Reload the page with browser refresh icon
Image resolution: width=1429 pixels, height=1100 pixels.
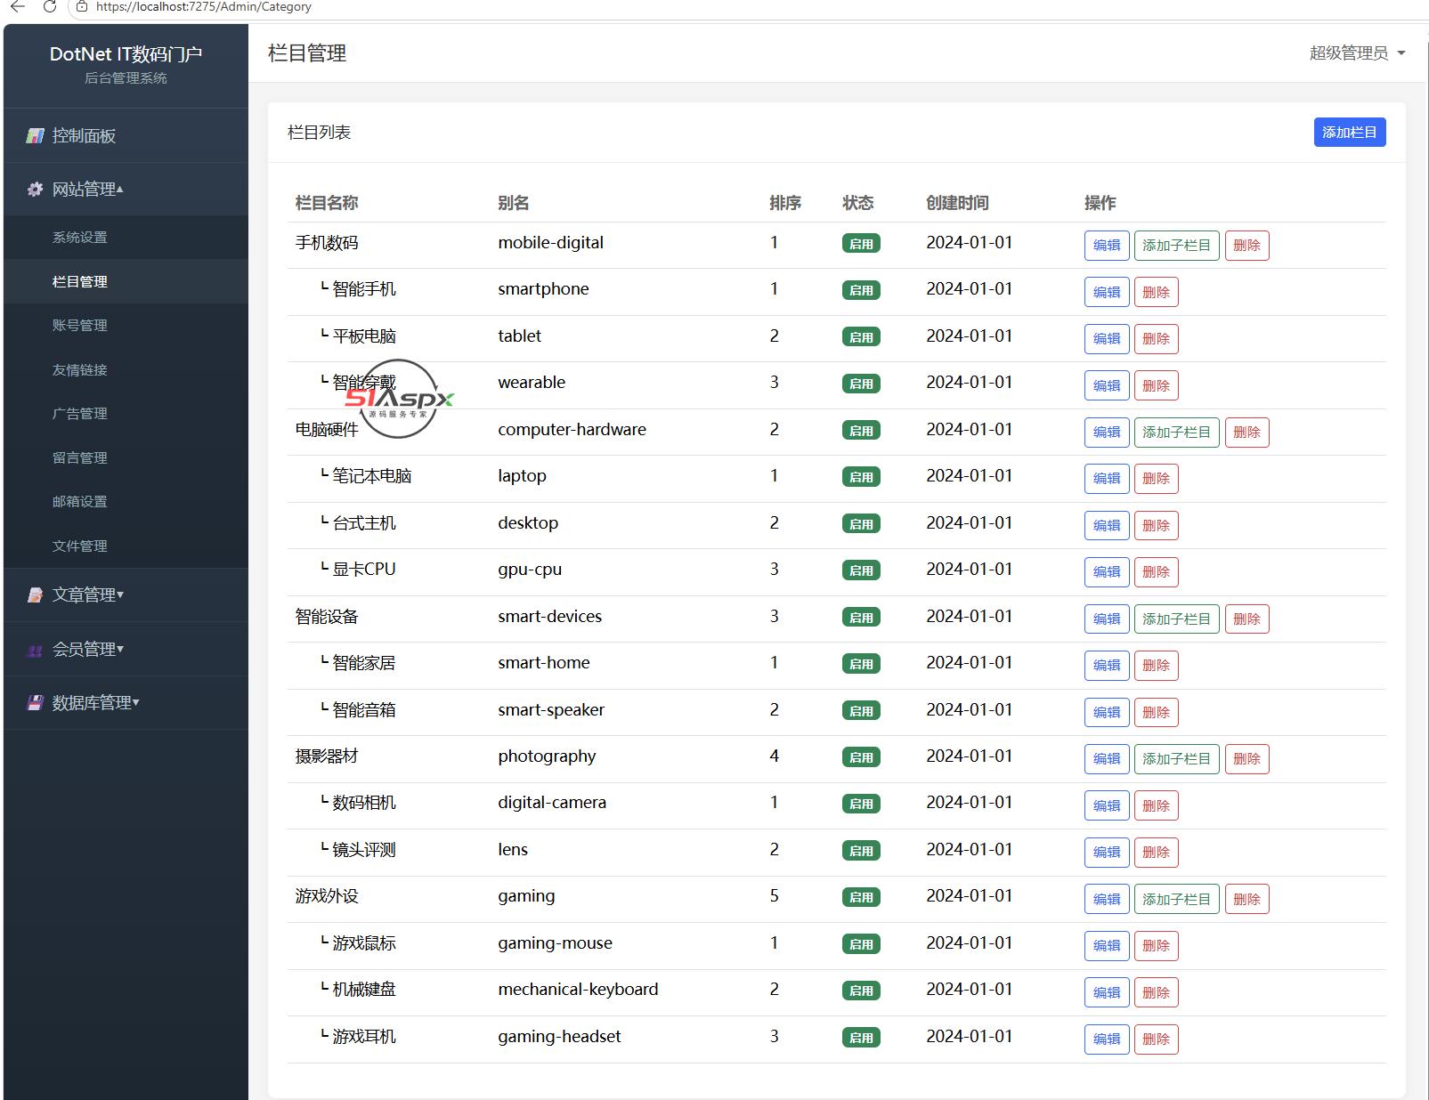(50, 7)
